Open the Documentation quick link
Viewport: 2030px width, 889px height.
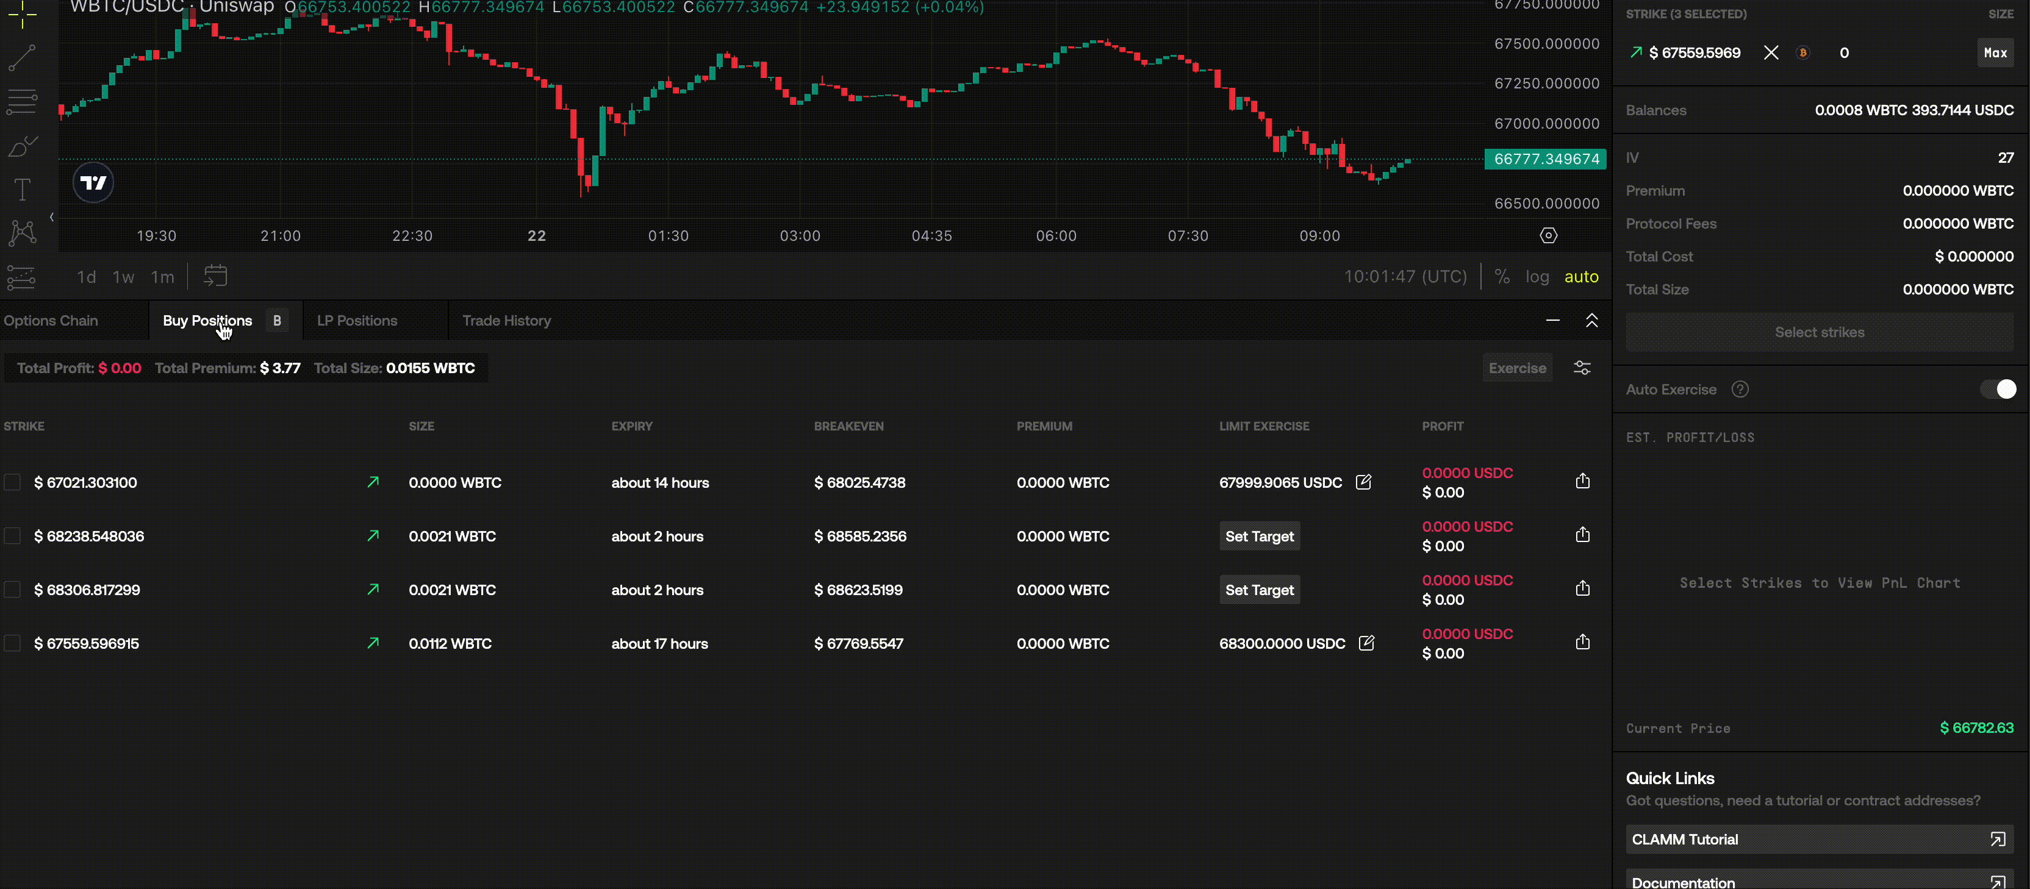click(x=1820, y=880)
